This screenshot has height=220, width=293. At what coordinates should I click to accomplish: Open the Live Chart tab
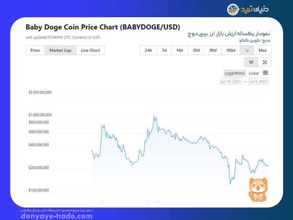(90, 50)
